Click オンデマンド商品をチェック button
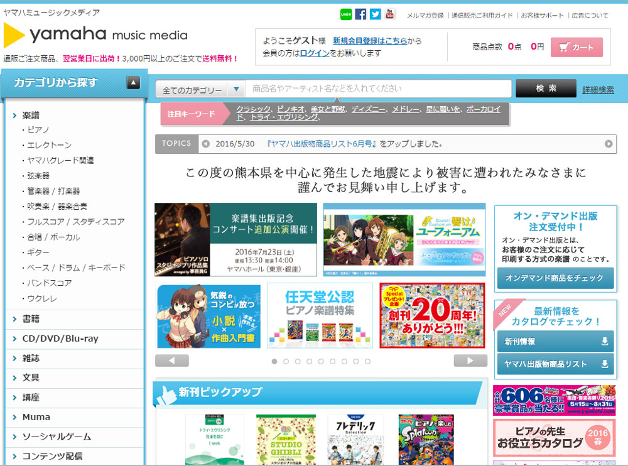 (555, 278)
